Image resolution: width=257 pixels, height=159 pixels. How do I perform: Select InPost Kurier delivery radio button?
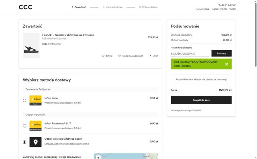24,100
